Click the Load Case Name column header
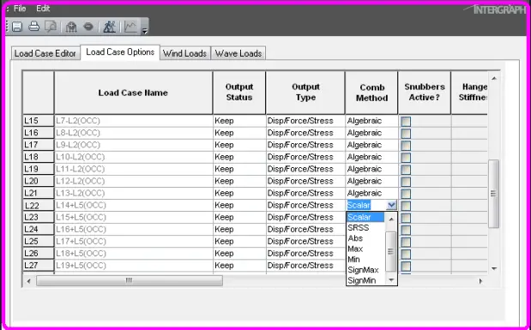 point(134,93)
